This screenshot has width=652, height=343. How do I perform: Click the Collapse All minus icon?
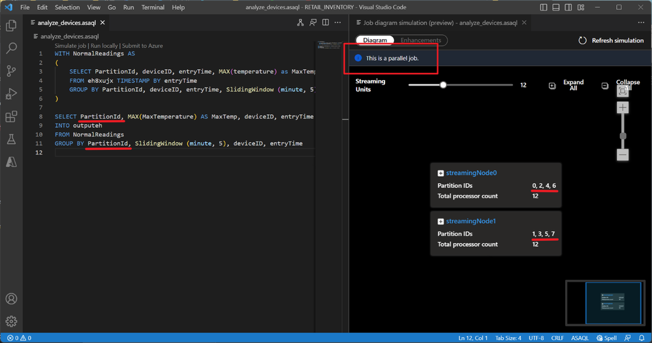pos(604,85)
